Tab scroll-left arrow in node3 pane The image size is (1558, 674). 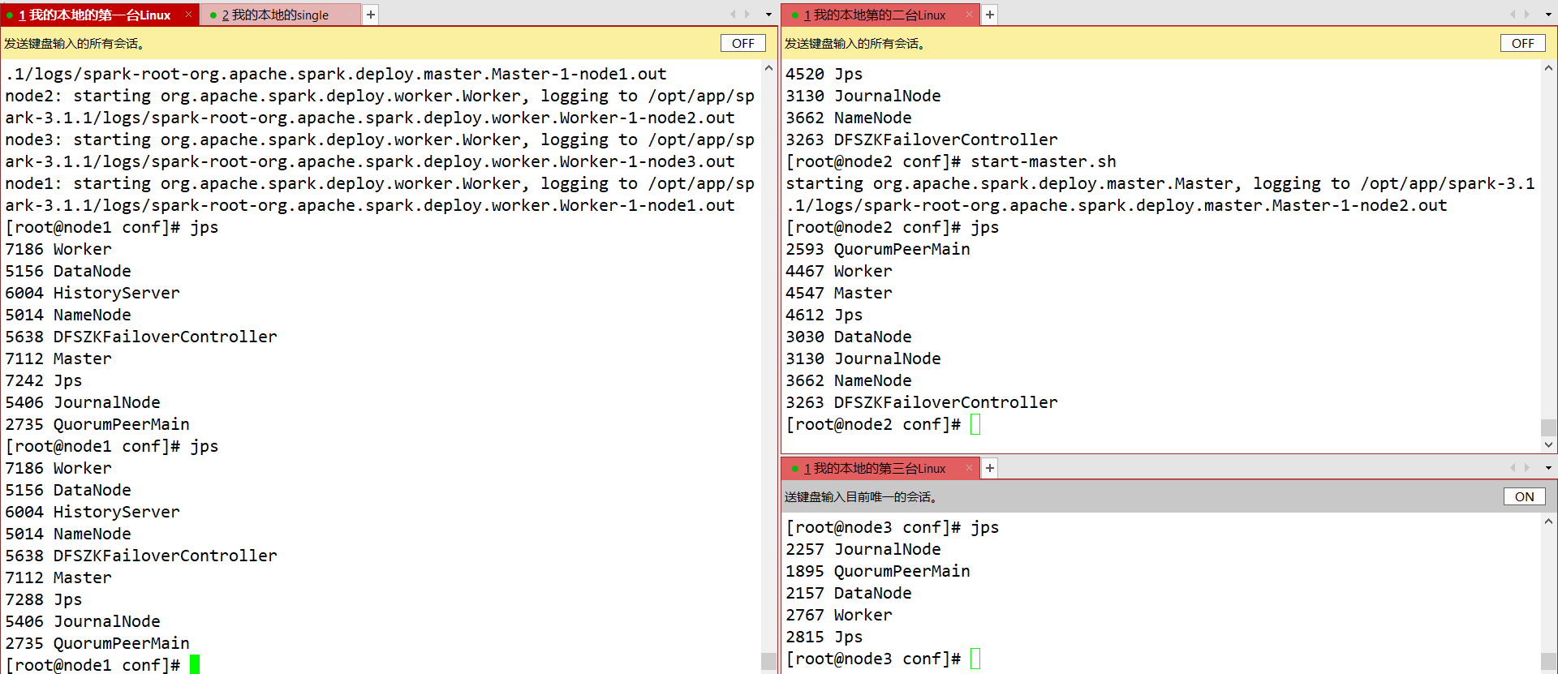[x=1513, y=468]
